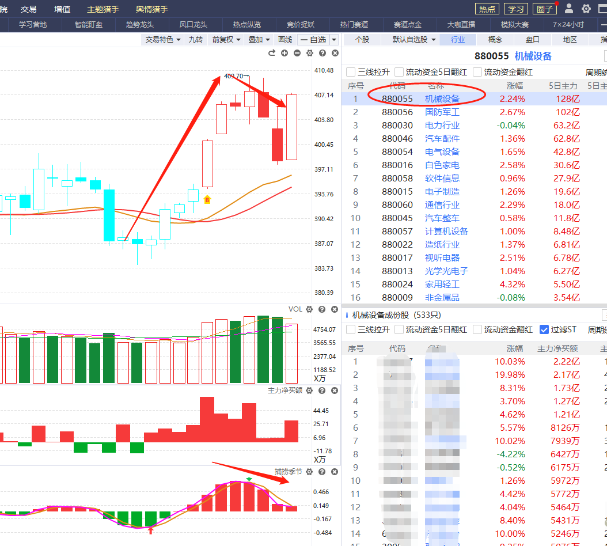Open VOL indicator settings gear

(x=309, y=309)
